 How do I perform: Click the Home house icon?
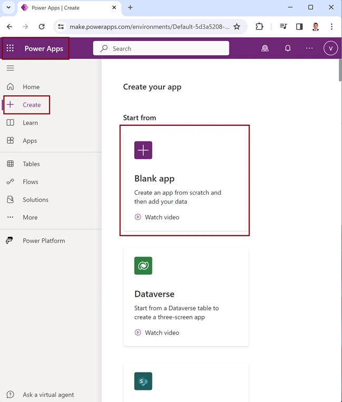point(10,87)
